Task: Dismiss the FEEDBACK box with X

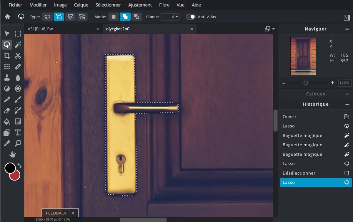Action: coord(73,213)
